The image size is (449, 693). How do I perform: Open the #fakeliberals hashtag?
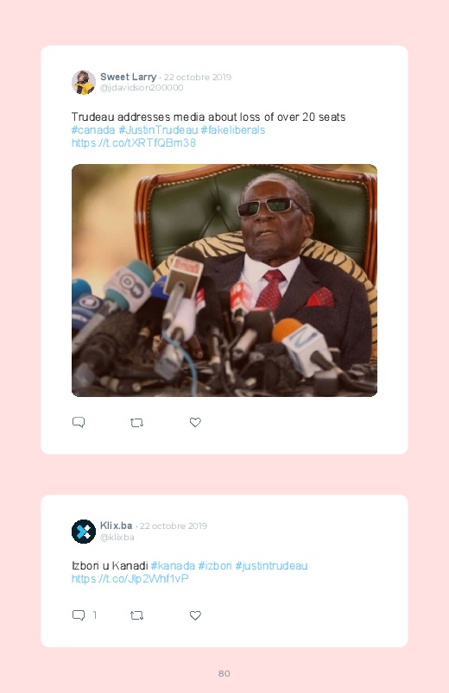pos(232,130)
